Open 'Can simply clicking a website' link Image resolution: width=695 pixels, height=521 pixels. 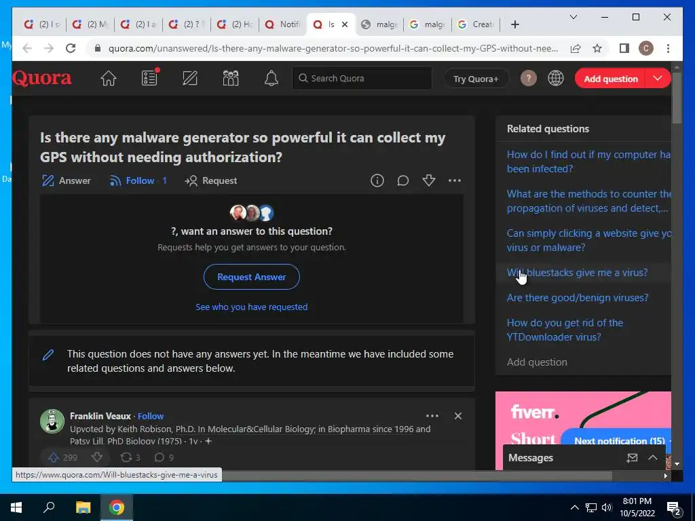pyautogui.click(x=588, y=240)
